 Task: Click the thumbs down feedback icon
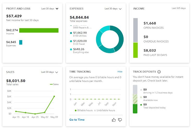[x=120, y=120]
